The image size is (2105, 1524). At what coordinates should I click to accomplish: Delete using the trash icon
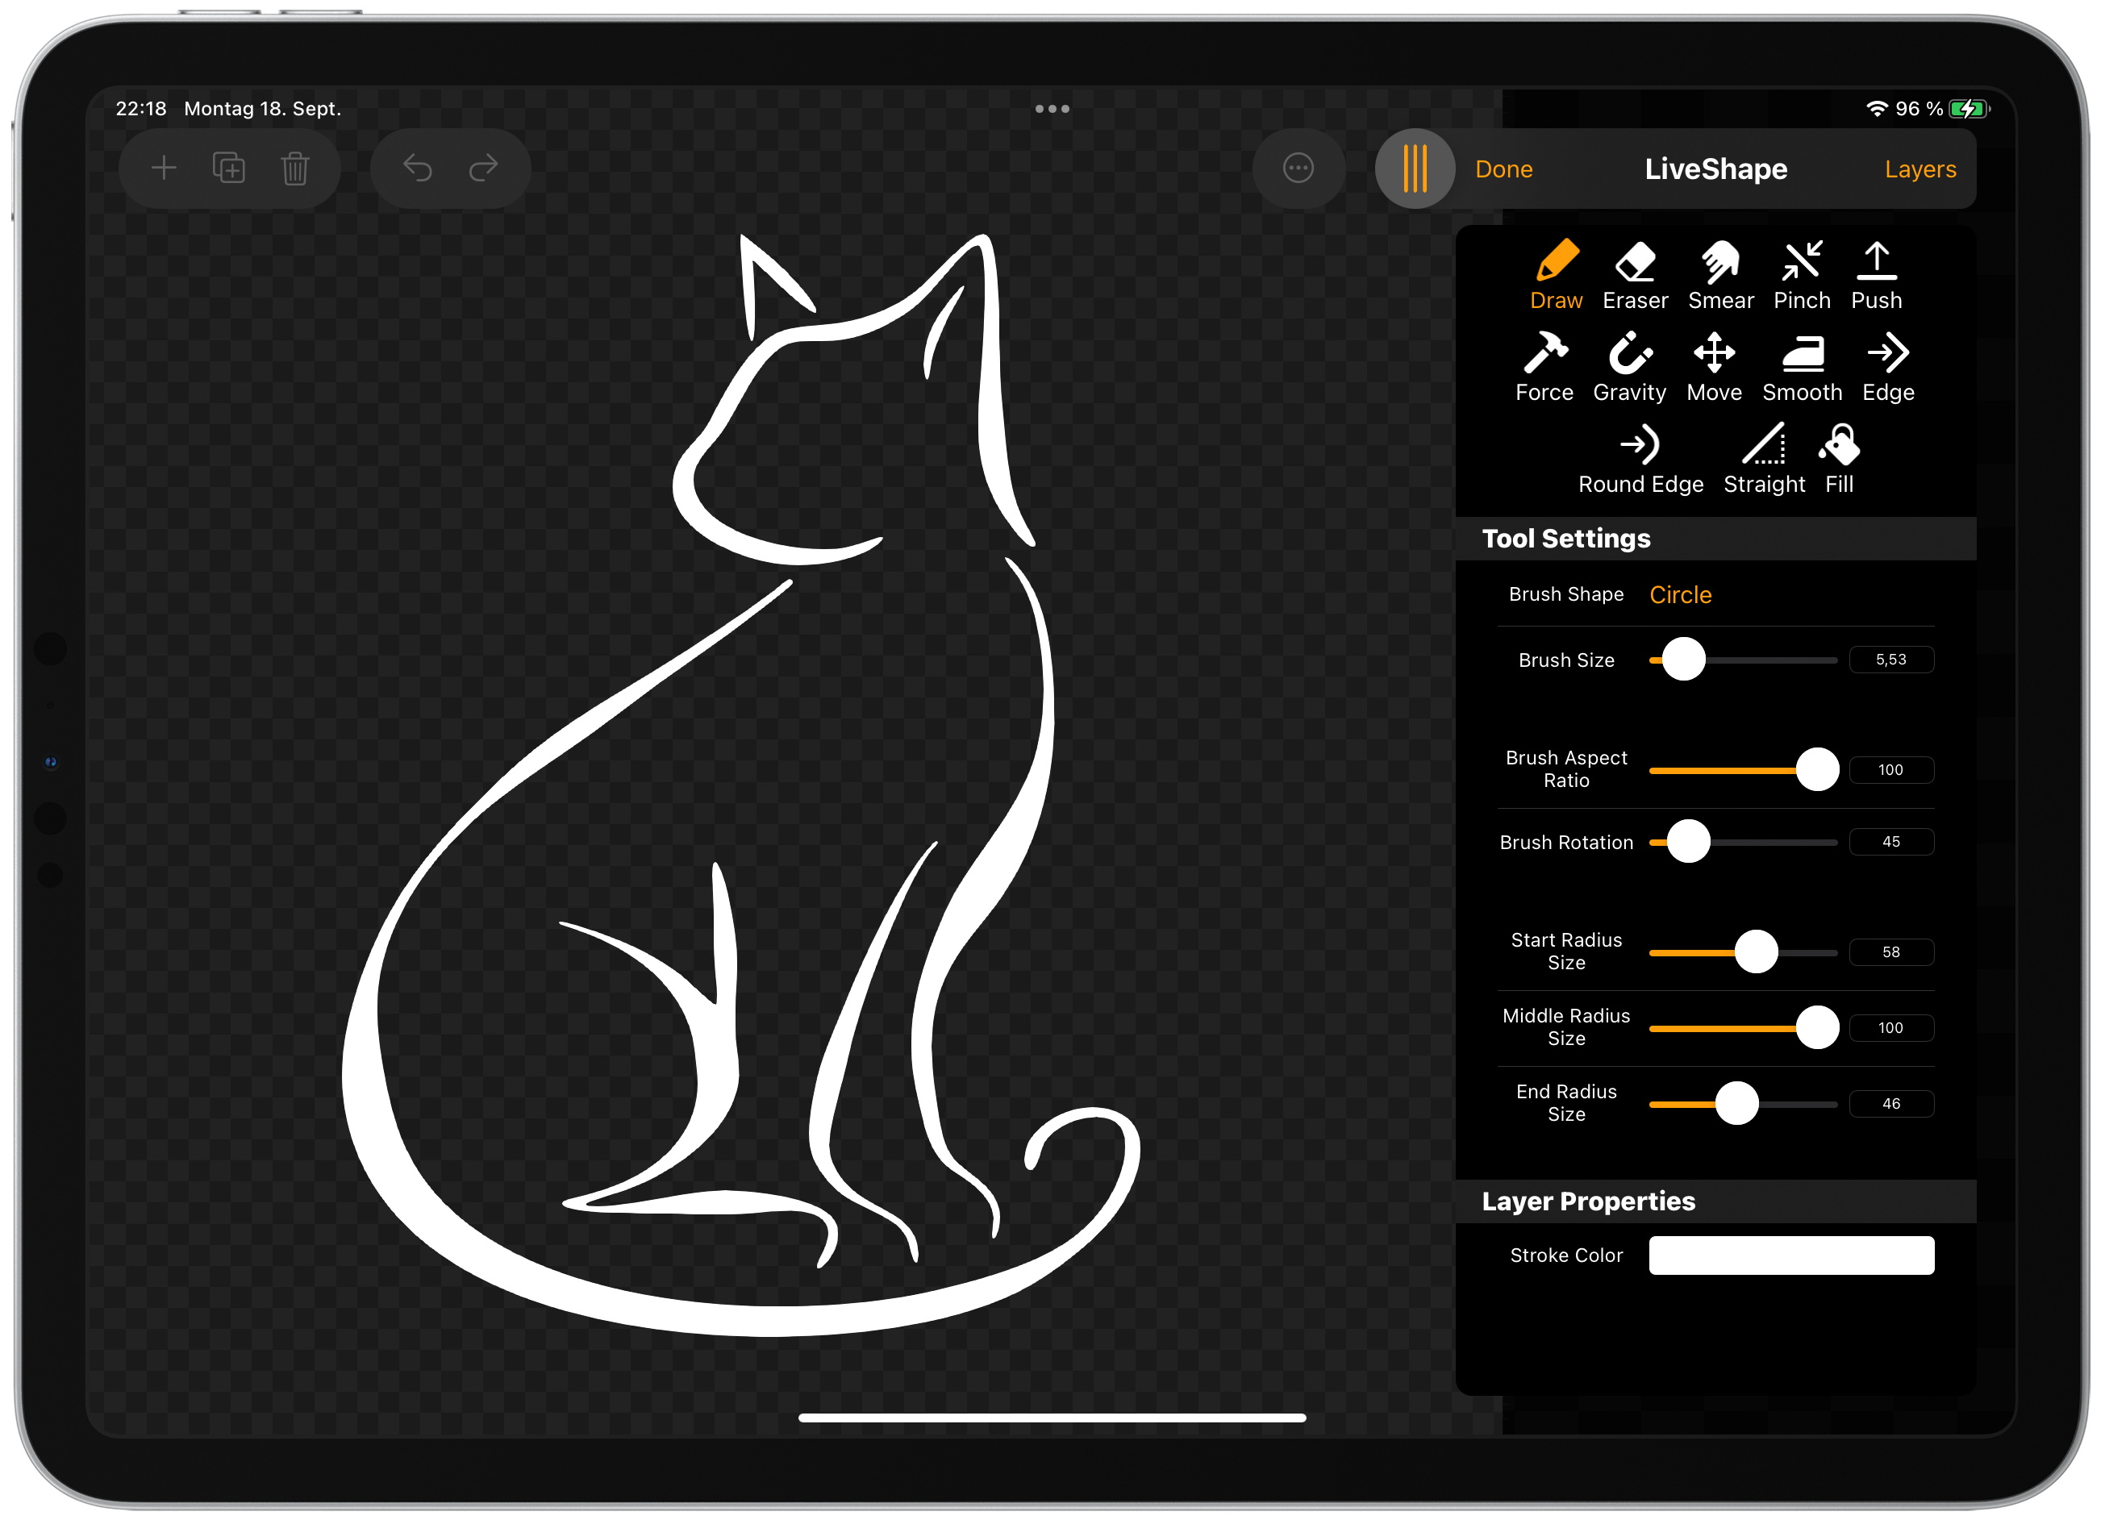pos(295,168)
